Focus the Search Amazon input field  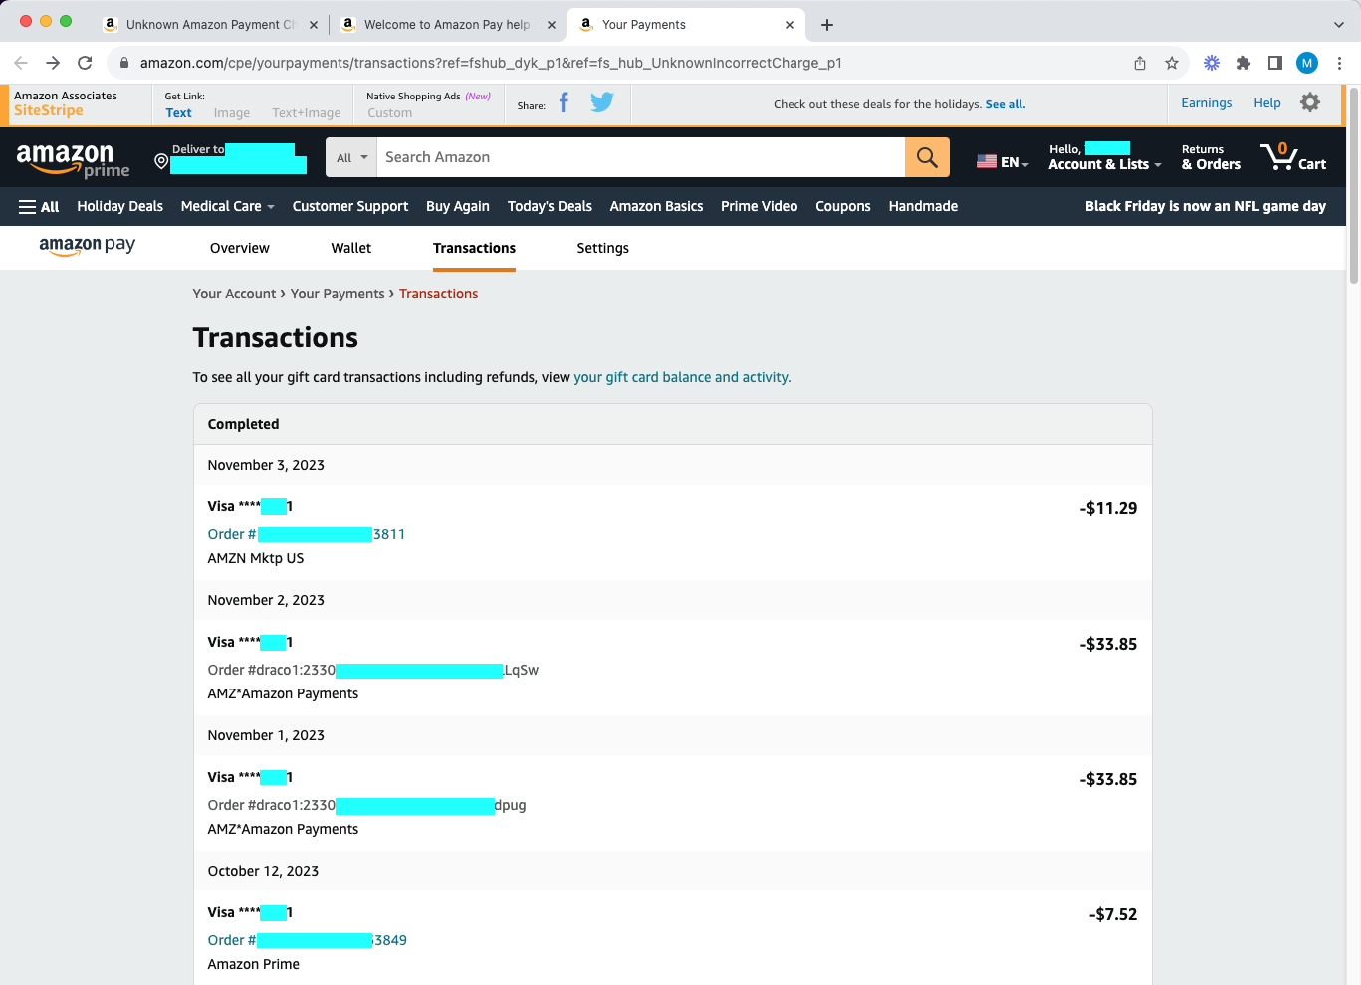(x=641, y=157)
